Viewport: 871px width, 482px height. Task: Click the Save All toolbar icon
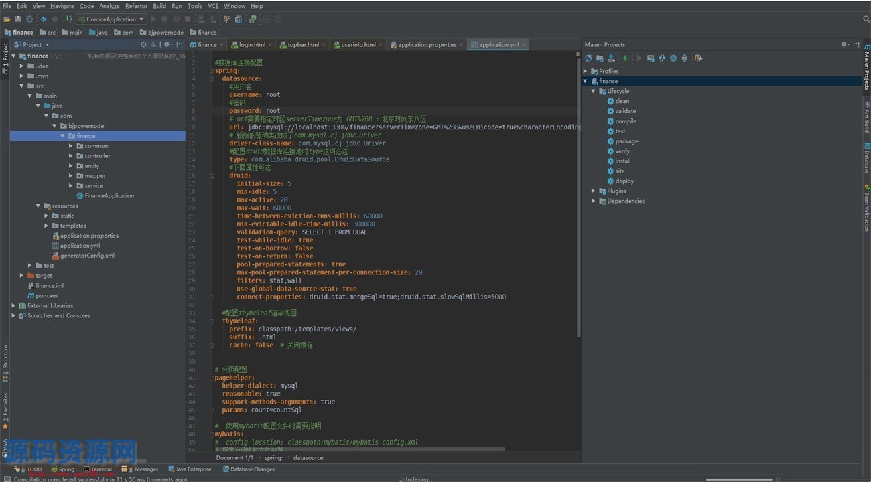[18, 19]
